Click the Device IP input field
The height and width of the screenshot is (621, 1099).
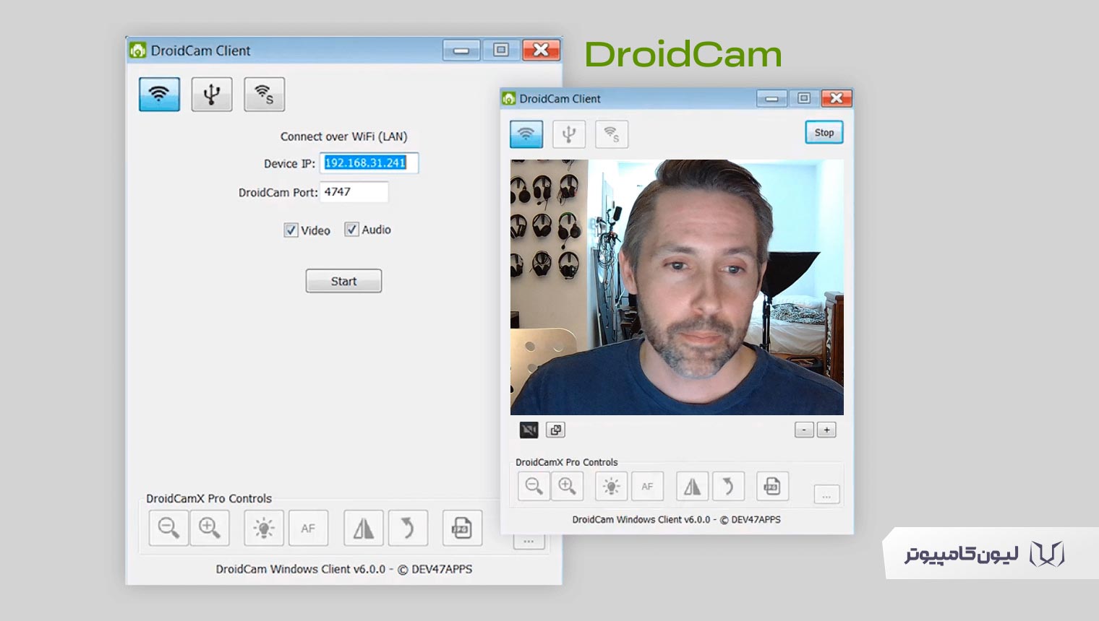[x=369, y=163]
